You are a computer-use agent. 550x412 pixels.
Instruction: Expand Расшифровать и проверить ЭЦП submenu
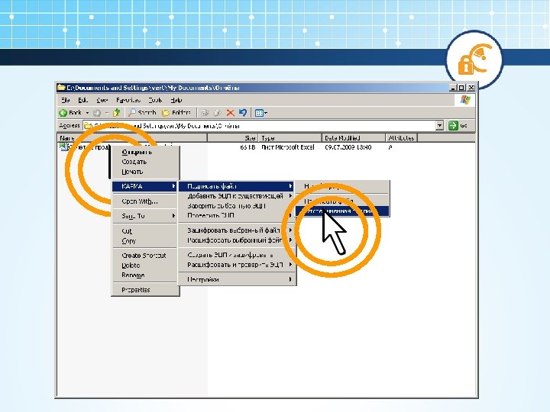pyautogui.click(x=236, y=265)
